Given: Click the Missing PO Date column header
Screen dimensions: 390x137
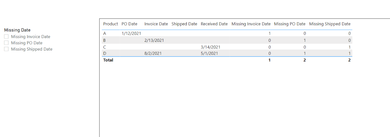Looking at the screenshot, I should (x=290, y=24).
